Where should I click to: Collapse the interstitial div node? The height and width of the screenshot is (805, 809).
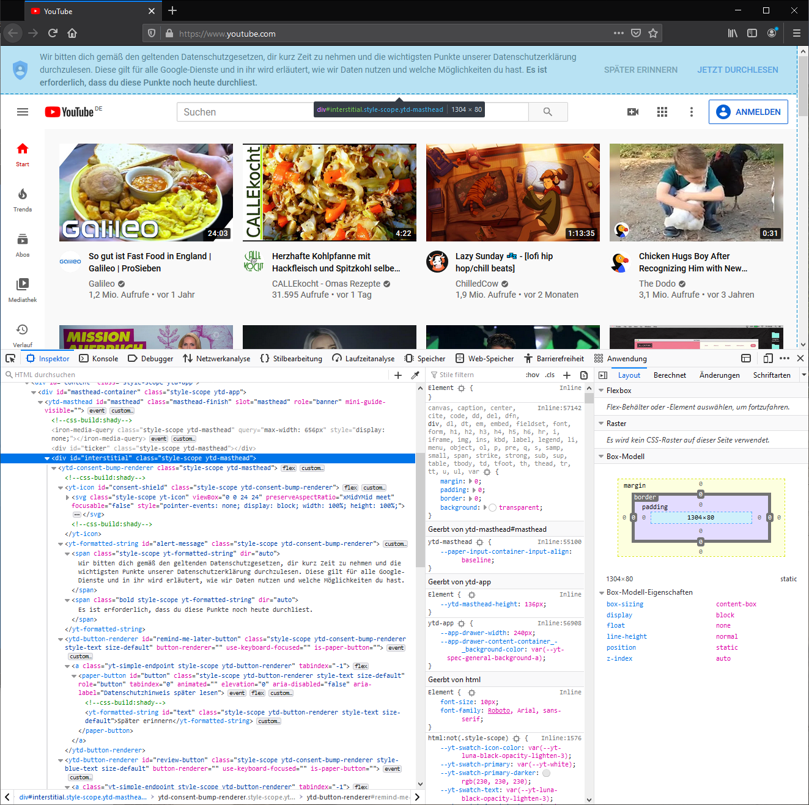[x=48, y=458]
